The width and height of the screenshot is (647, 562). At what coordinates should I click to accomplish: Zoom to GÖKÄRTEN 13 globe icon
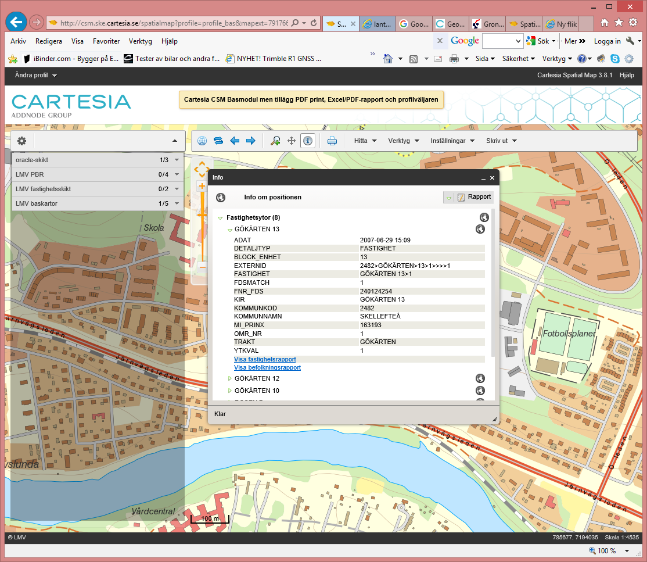click(x=480, y=229)
